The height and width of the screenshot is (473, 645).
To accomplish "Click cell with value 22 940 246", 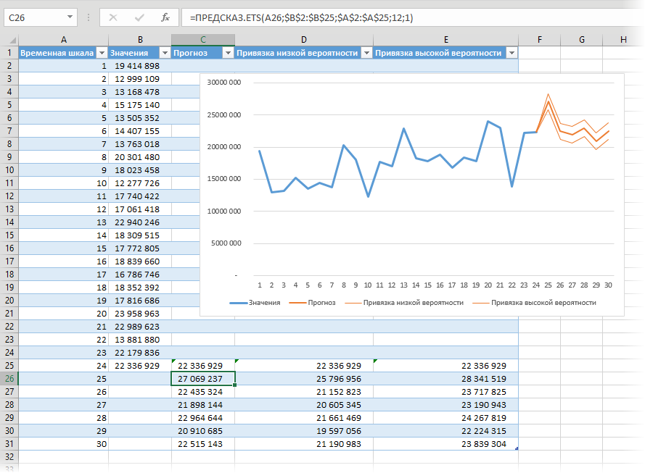I will 140,222.
